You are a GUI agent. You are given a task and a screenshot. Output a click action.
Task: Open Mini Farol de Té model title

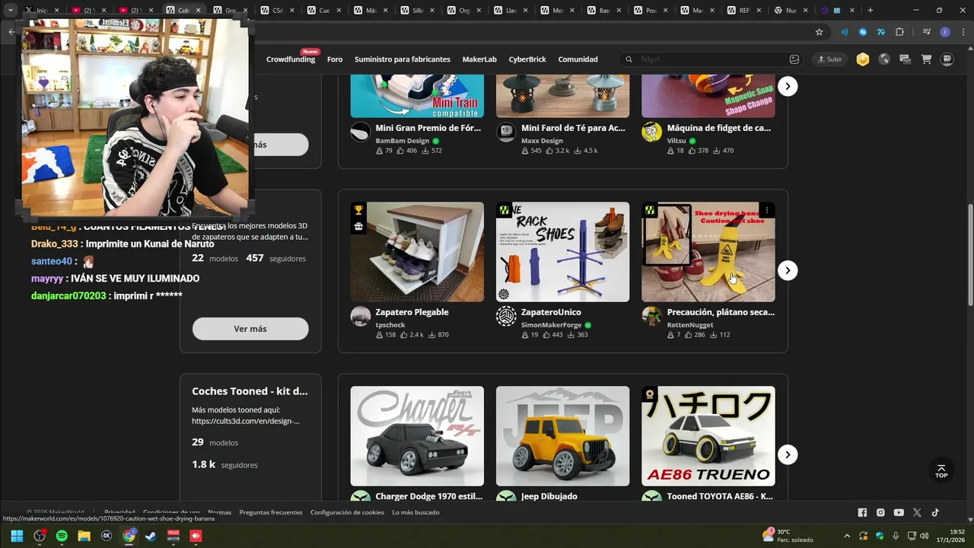pyautogui.click(x=573, y=128)
